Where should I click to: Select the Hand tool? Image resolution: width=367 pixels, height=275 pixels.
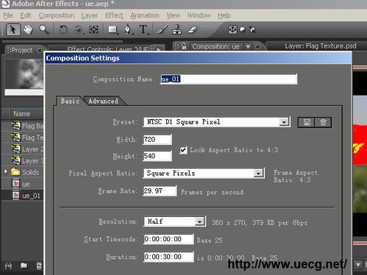pos(28,29)
